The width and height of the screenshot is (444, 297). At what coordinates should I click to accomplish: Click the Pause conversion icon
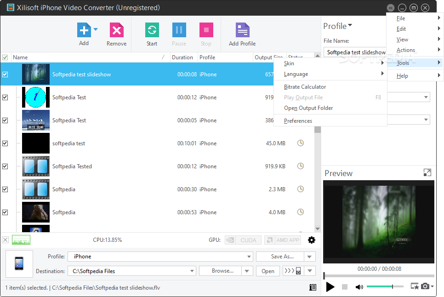[x=179, y=30]
